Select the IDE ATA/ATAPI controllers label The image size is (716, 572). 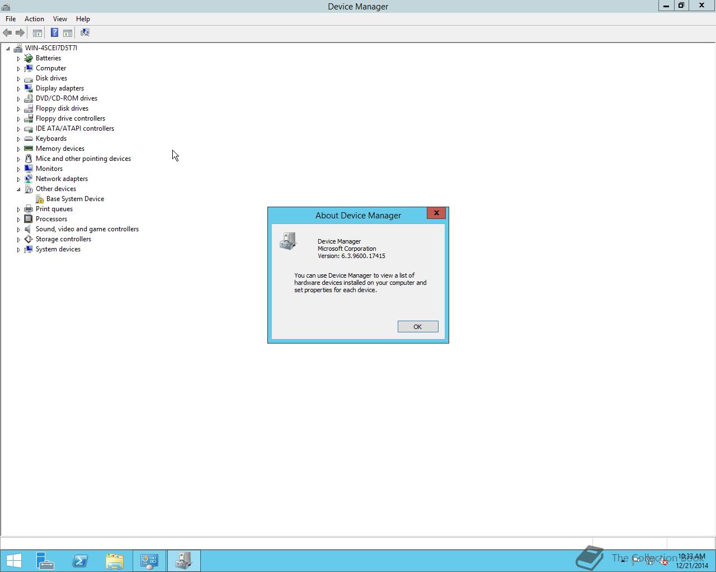pos(75,128)
